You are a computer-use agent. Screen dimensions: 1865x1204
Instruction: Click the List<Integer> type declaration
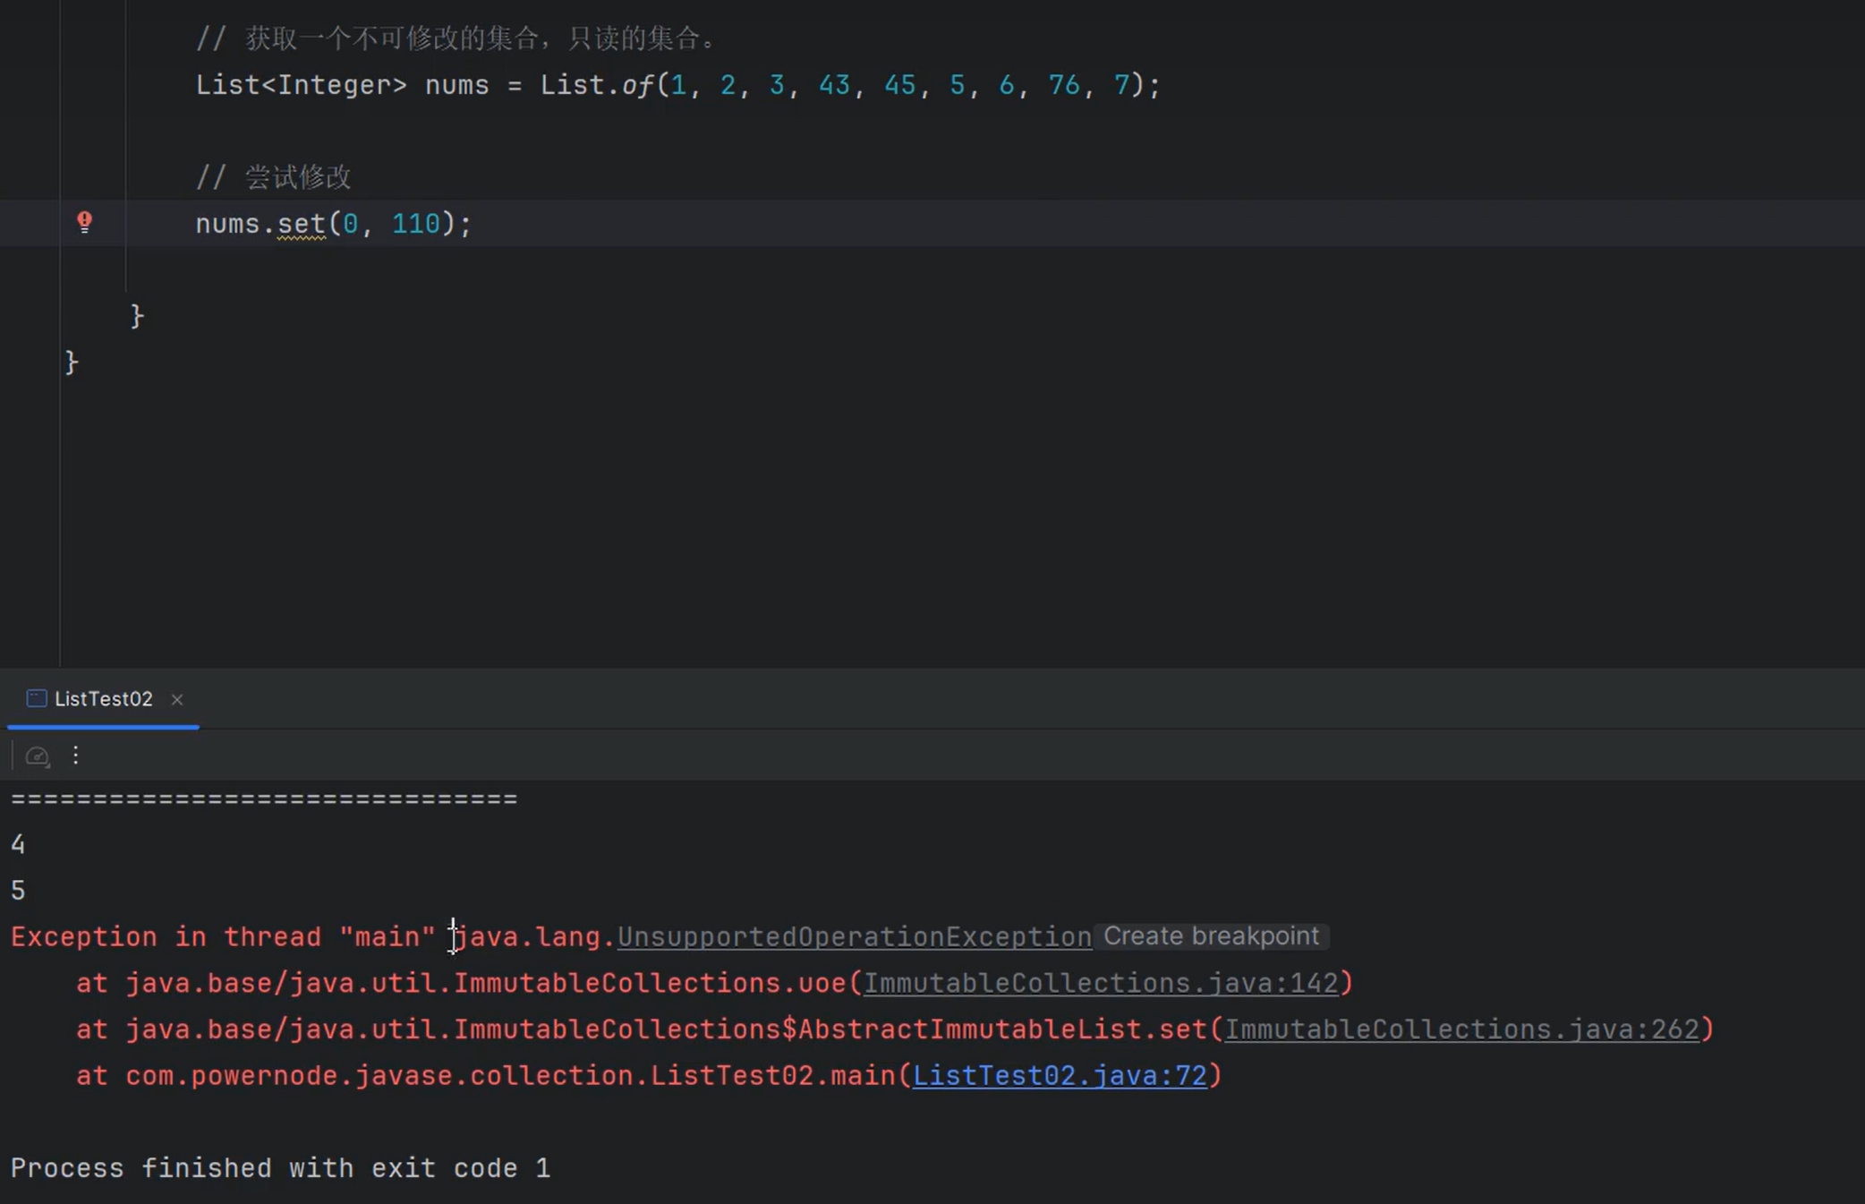coord(302,85)
